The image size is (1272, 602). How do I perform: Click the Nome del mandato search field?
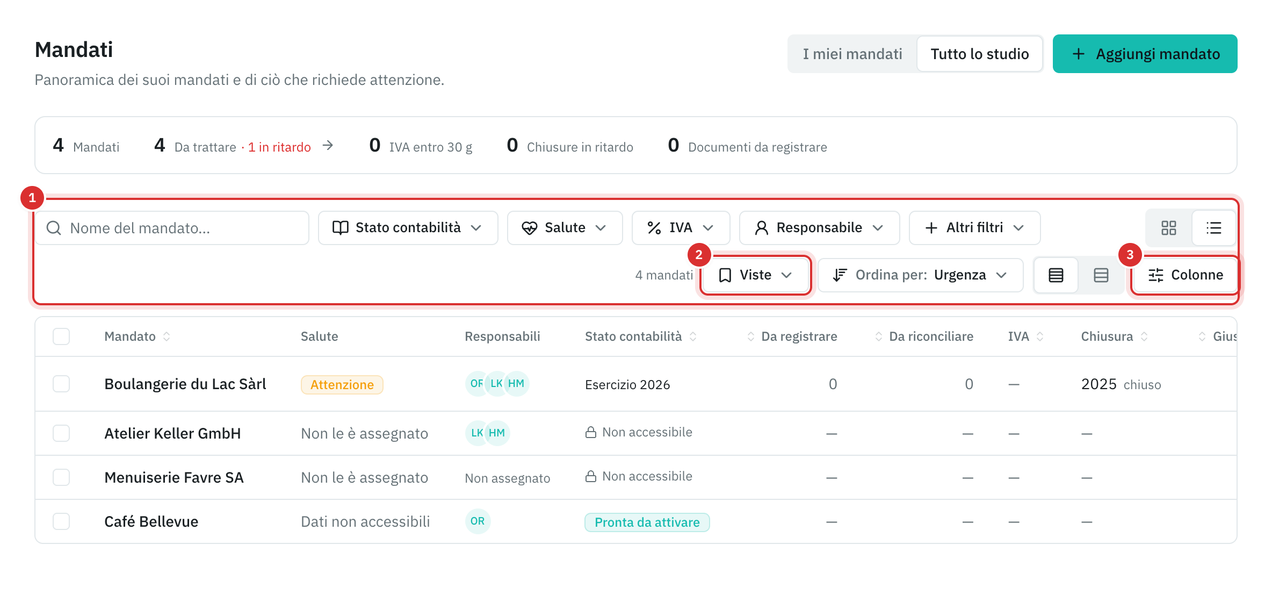tap(172, 228)
